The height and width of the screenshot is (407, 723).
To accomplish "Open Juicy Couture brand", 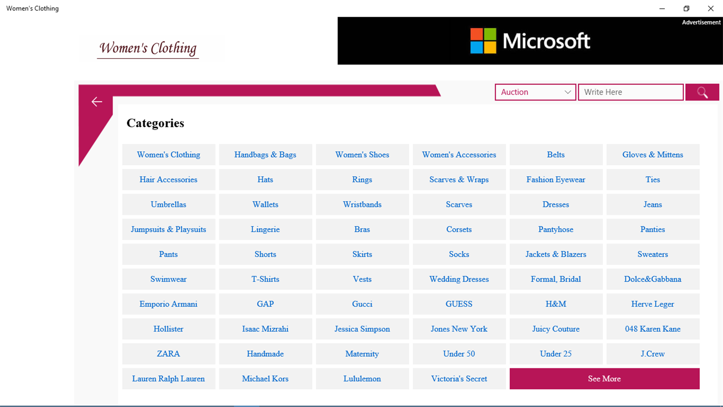I will coord(556,329).
